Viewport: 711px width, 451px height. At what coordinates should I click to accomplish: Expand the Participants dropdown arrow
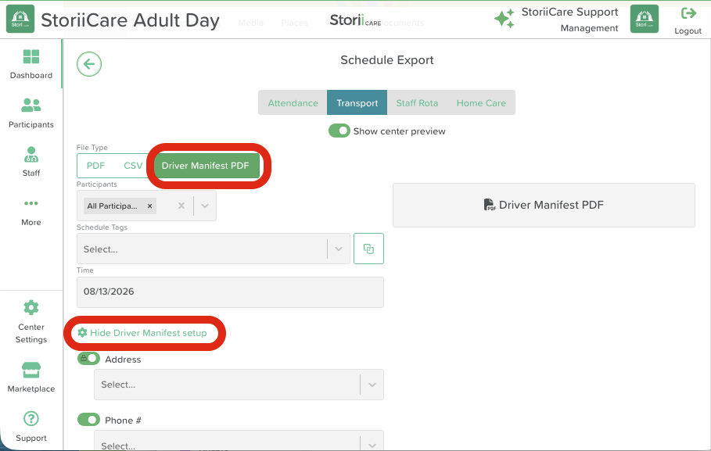pos(205,206)
